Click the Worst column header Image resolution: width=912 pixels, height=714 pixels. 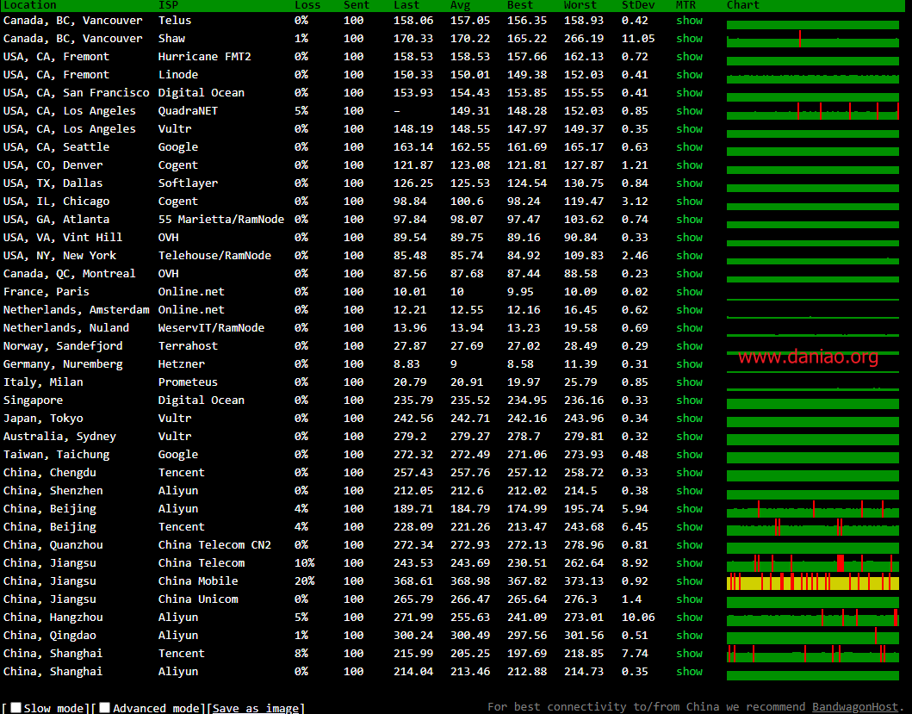(580, 5)
